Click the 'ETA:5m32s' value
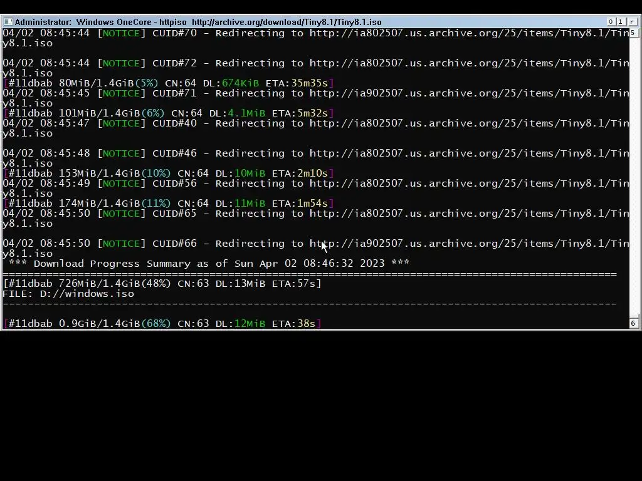This screenshot has height=481, width=642. click(300, 113)
